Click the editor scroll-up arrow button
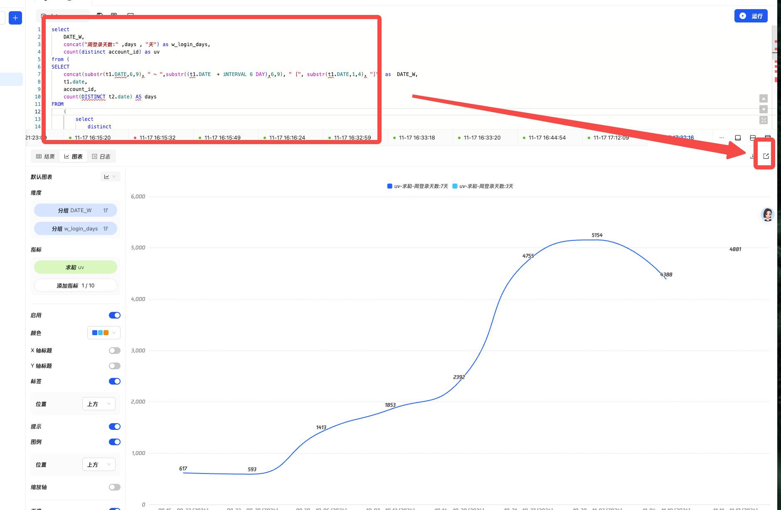The image size is (781, 510). pos(764,98)
